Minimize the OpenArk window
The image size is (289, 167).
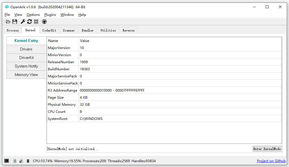[254, 7]
